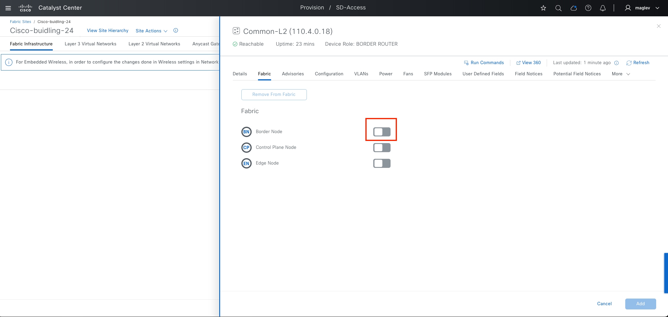Viewport: 668px width, 317px height.
Task: Open the maglev account dropdown
Action: point(657,8)
